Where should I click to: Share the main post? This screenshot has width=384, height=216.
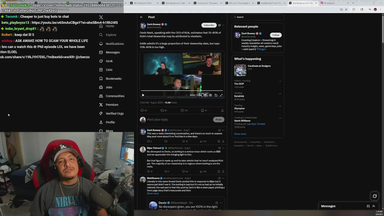pyautogui.click(x=222, y=110)
